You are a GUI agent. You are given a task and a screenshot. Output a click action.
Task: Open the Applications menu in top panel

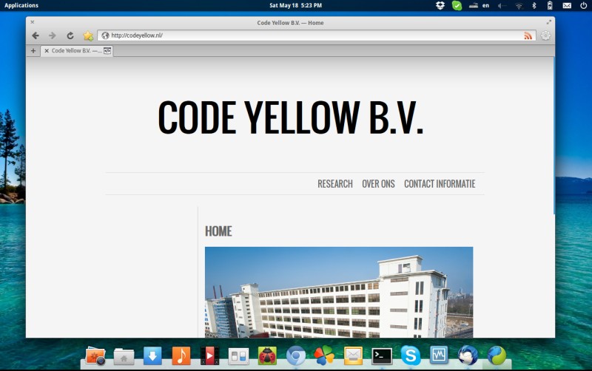click(21, 5)
